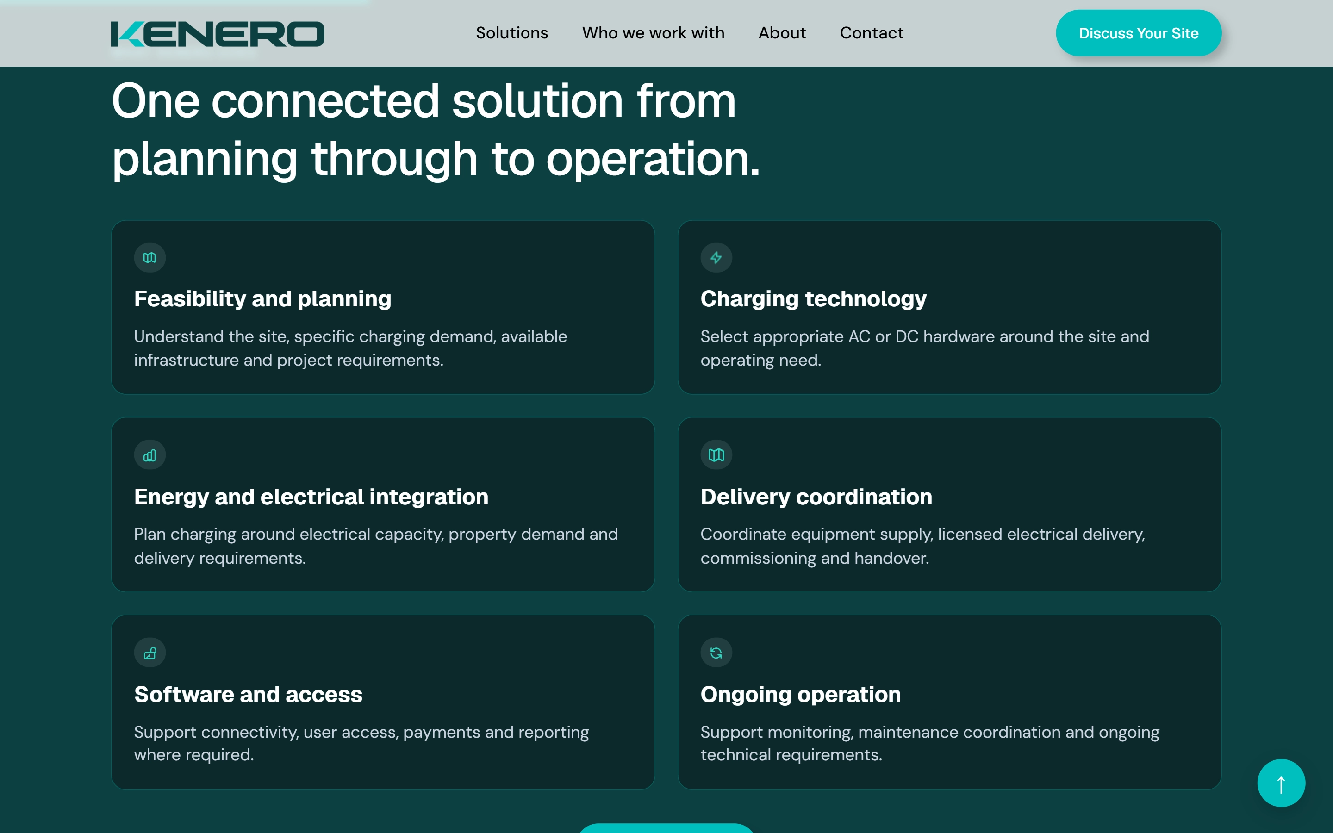The width and height of the screenshot is (1333, 833).
Task: Click the refresh icon for Ongoing operation
Action: (716, 653)
